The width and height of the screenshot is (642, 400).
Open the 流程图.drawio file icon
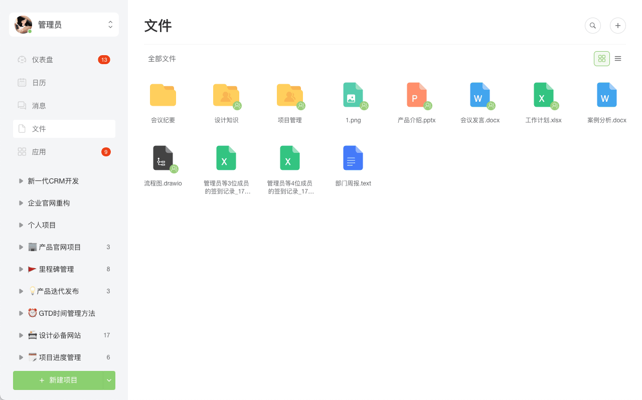pyautogui.click(x=163, y=158)
